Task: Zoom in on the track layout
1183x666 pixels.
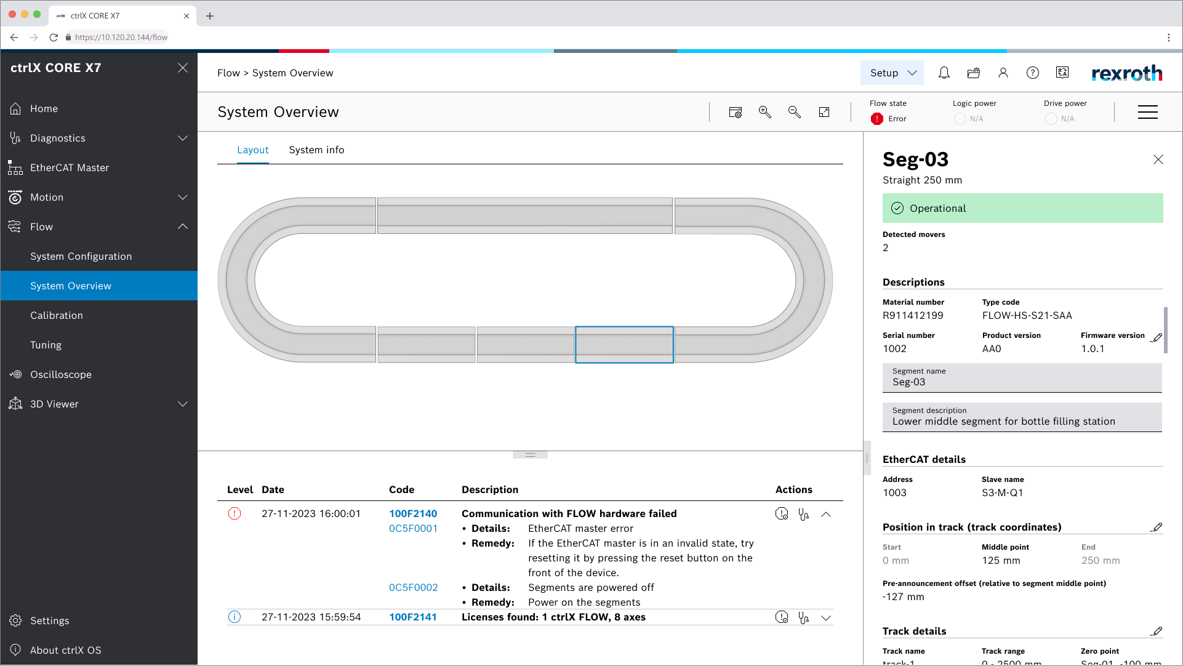Action: click(764, 112)
